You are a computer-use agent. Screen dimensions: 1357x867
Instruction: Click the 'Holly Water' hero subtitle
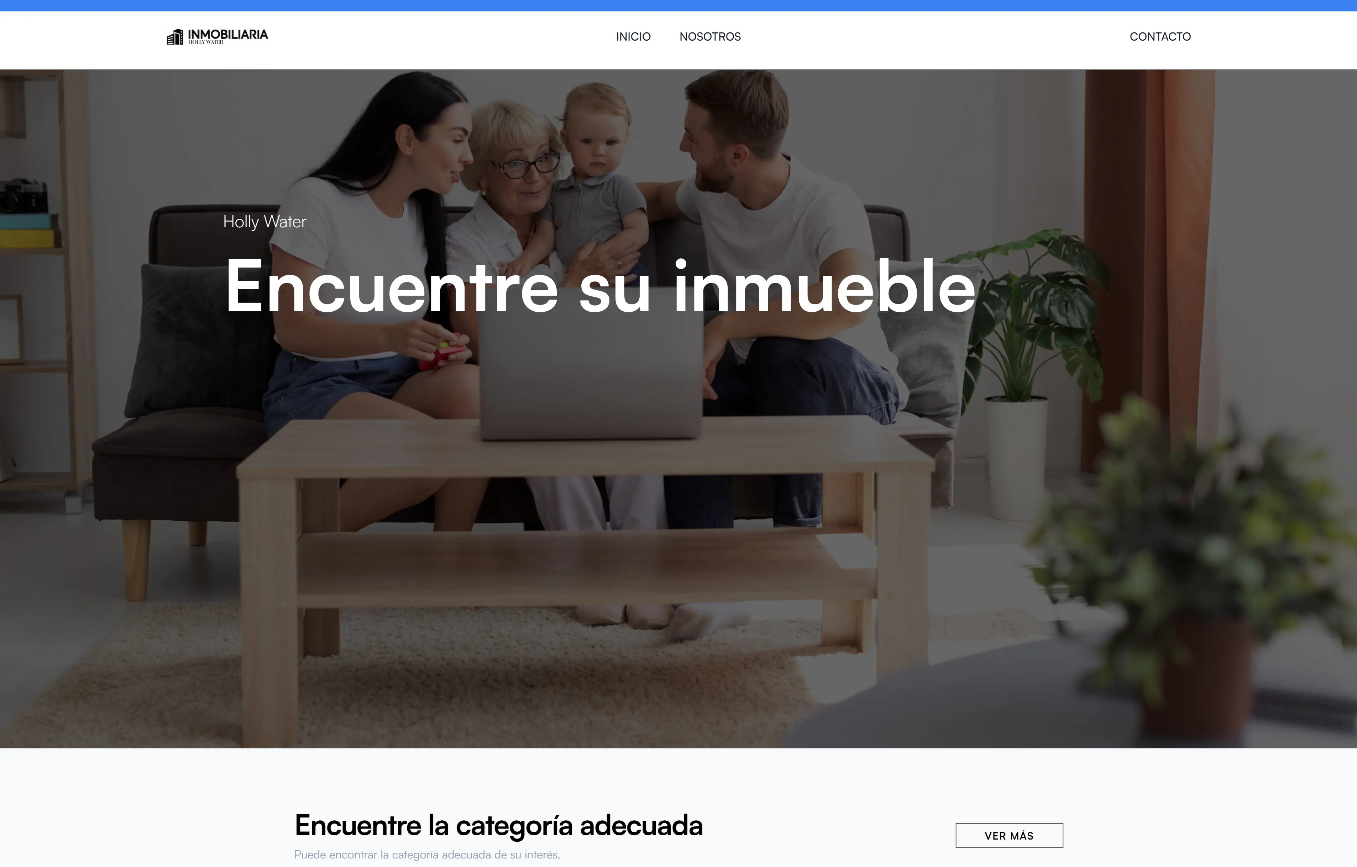(x=264, y=222)
